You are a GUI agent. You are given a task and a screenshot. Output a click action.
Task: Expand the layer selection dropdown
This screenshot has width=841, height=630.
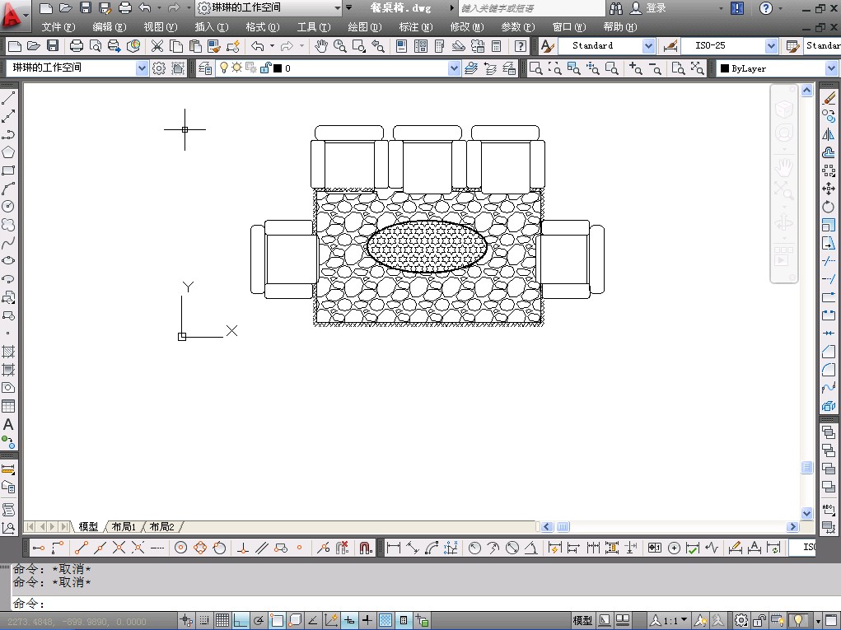tap(454, 69)
